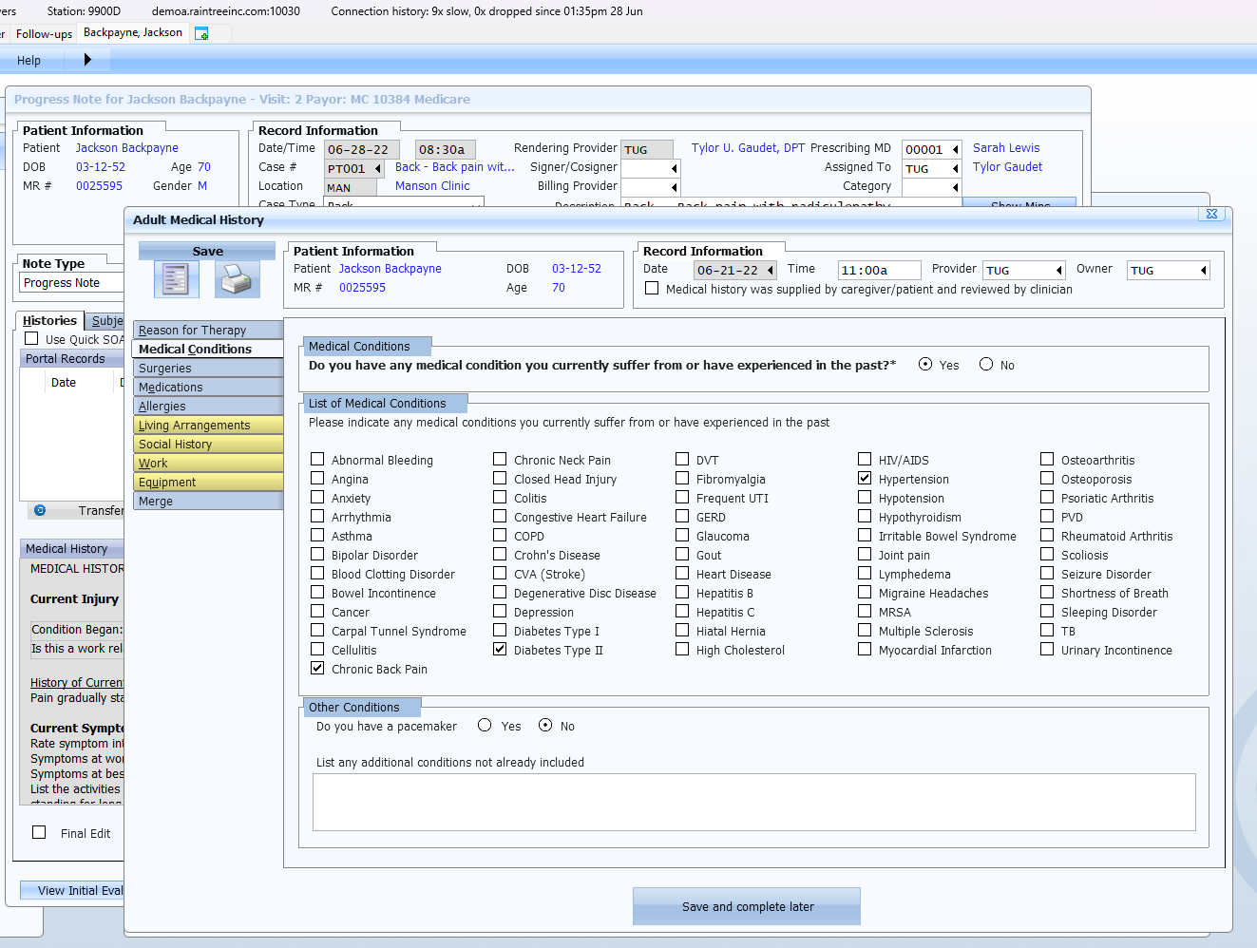Check the Asthma checkbox
The width and height of the screenshot is (1257, 948).
(317, 535)
